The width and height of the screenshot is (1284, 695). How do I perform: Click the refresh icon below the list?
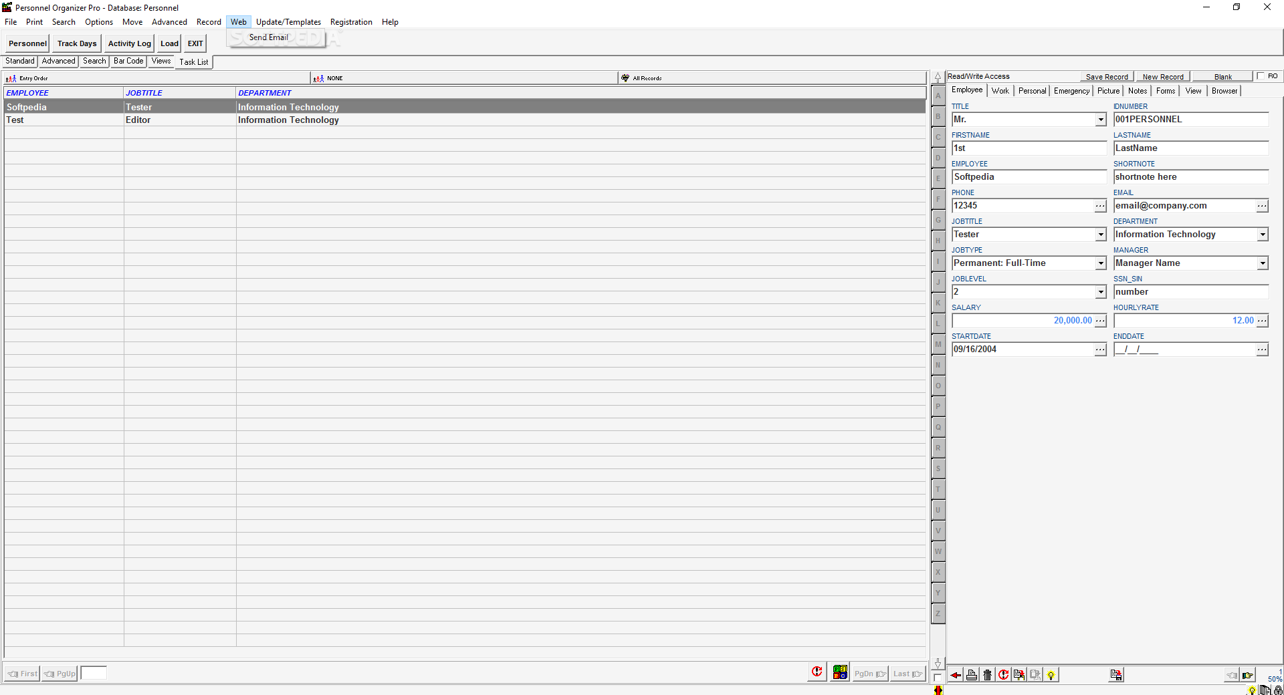tap(817, 672)
